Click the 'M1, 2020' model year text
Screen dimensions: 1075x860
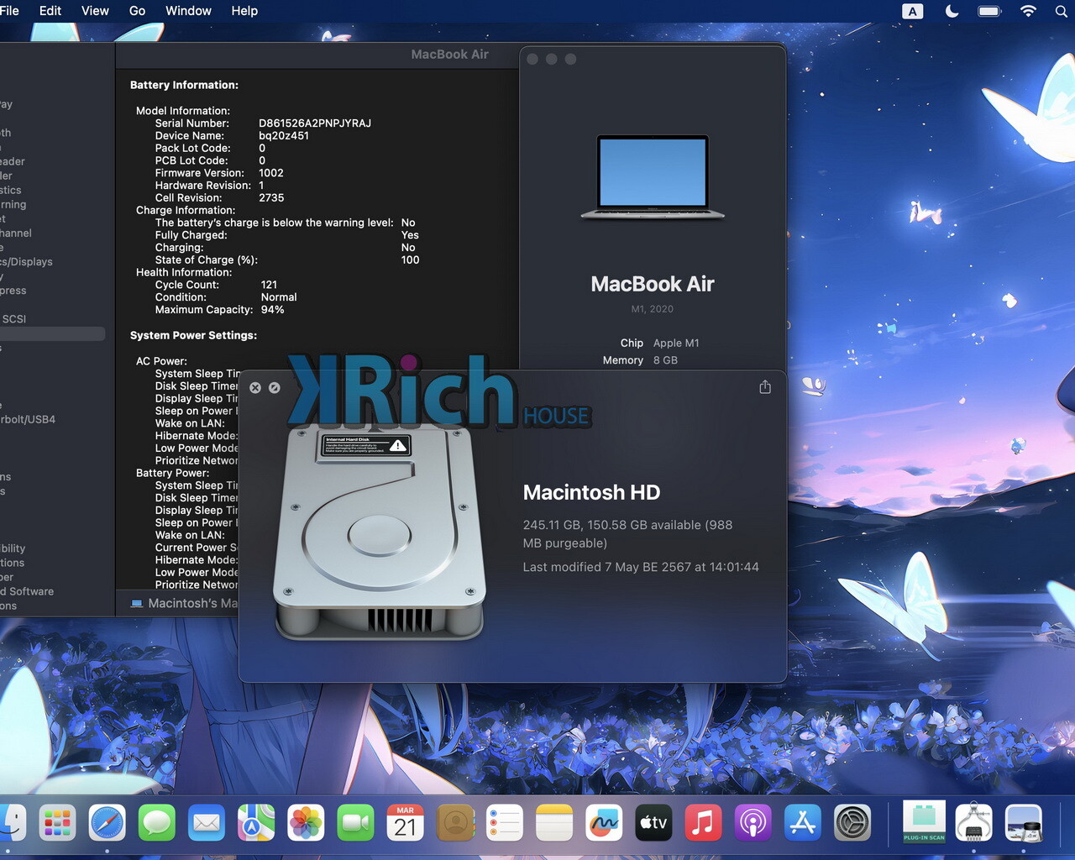pyautogui.click(x=653, y=309)
